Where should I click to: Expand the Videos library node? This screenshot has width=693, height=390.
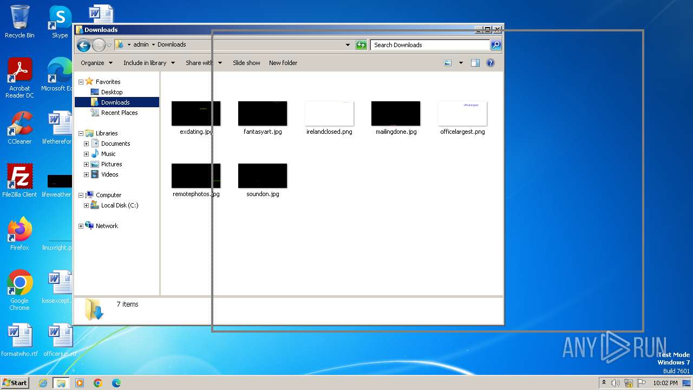[86, 174]
